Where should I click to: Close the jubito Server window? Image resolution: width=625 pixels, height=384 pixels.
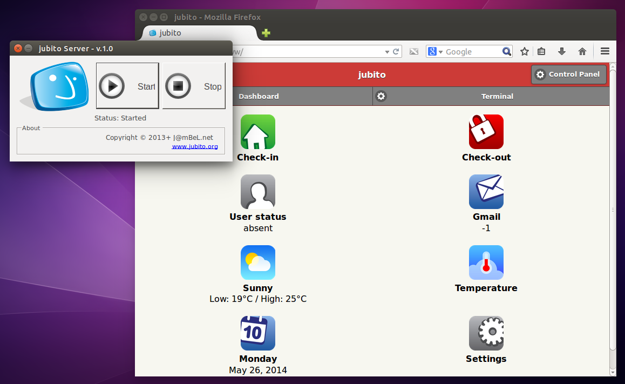point(18,48)
